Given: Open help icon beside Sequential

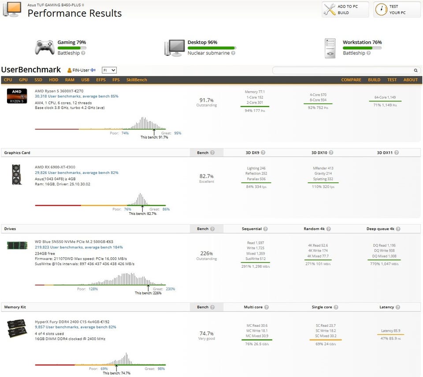Looking at the screenshot, I should click(265, 229).
